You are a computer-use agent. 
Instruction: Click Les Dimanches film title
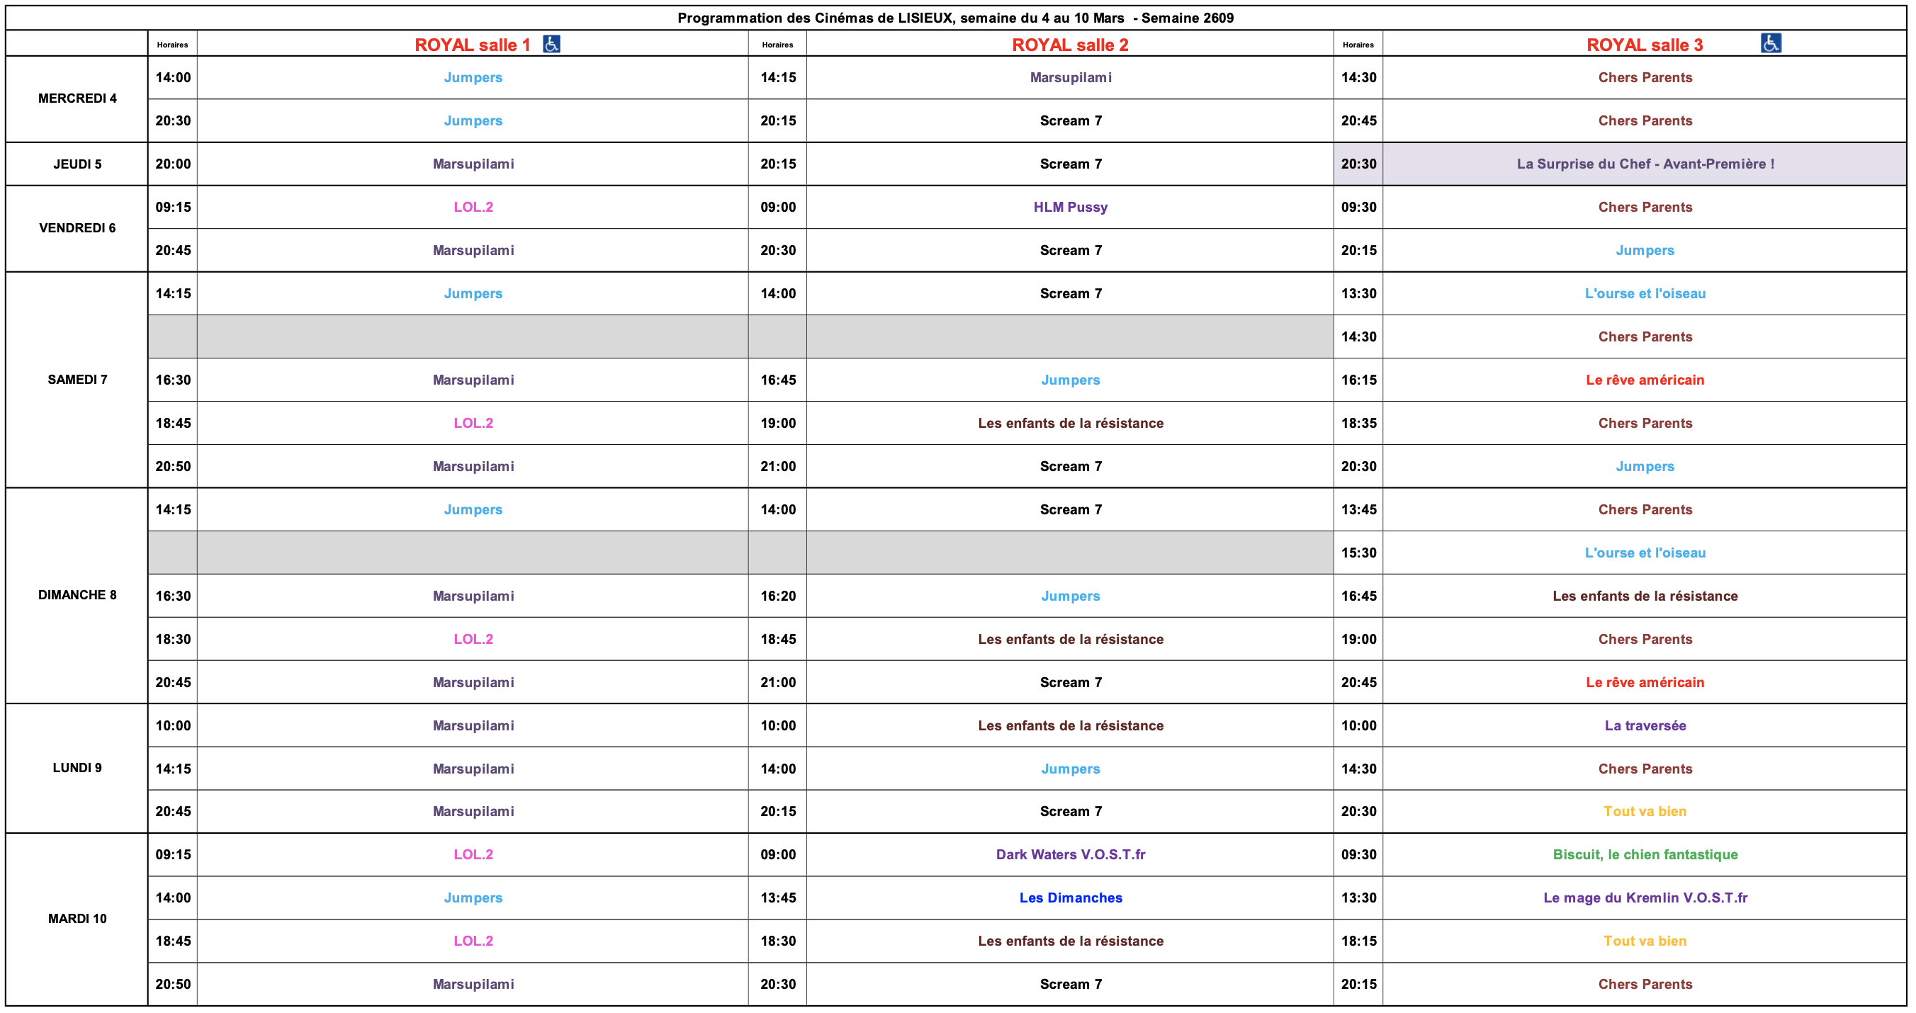[1069, 897]
